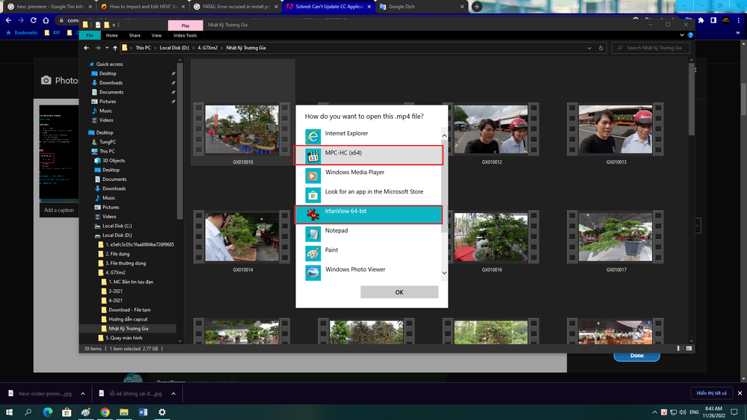This screenshot has width=747, height=420.
Task: Switch Explorer to details view button
Action: click(x=680, y=348)
